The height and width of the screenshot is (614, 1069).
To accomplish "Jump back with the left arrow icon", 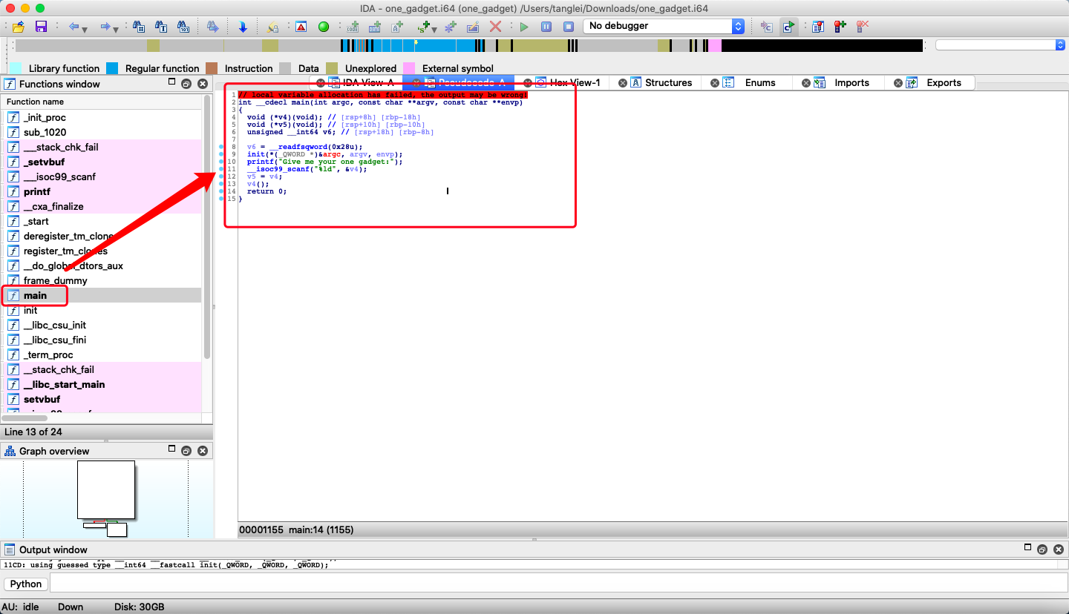I will click(73, 27).
